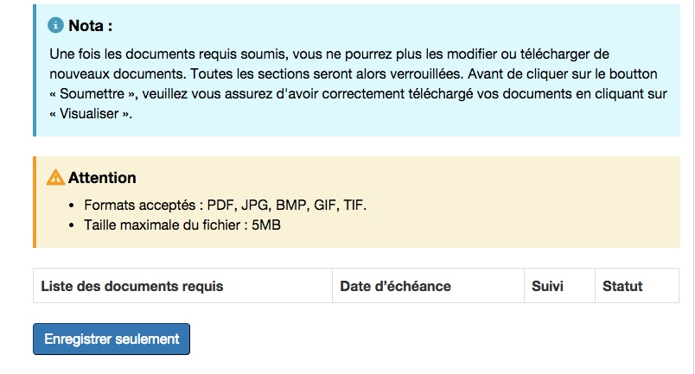Click the orange warning triangle icon
Image resolution: width=695 pixels, height=374 pixels.
(x=55, y=178)
